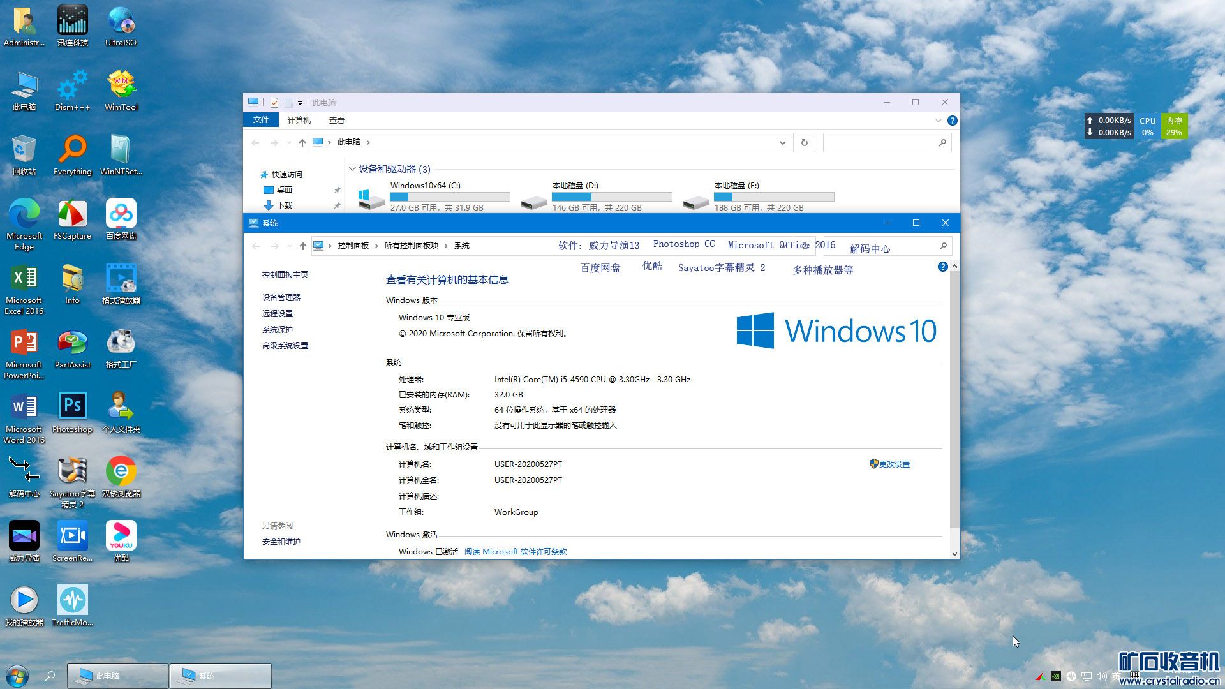
Task: Select the Windows10x64 (C:) drive usage bar
Action: point(450,197)
